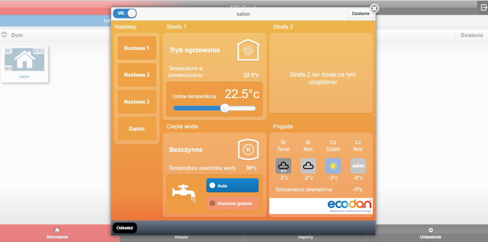Click the current weather snow cloud icon
This screenshot has height=242, width=488.
tap(283, 166)
